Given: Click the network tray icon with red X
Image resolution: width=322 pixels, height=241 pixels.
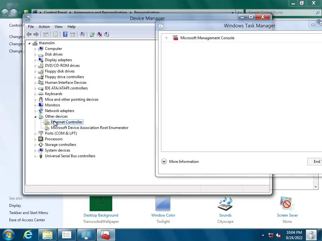Looking at the screenshot, I should (x=271, y=235).
